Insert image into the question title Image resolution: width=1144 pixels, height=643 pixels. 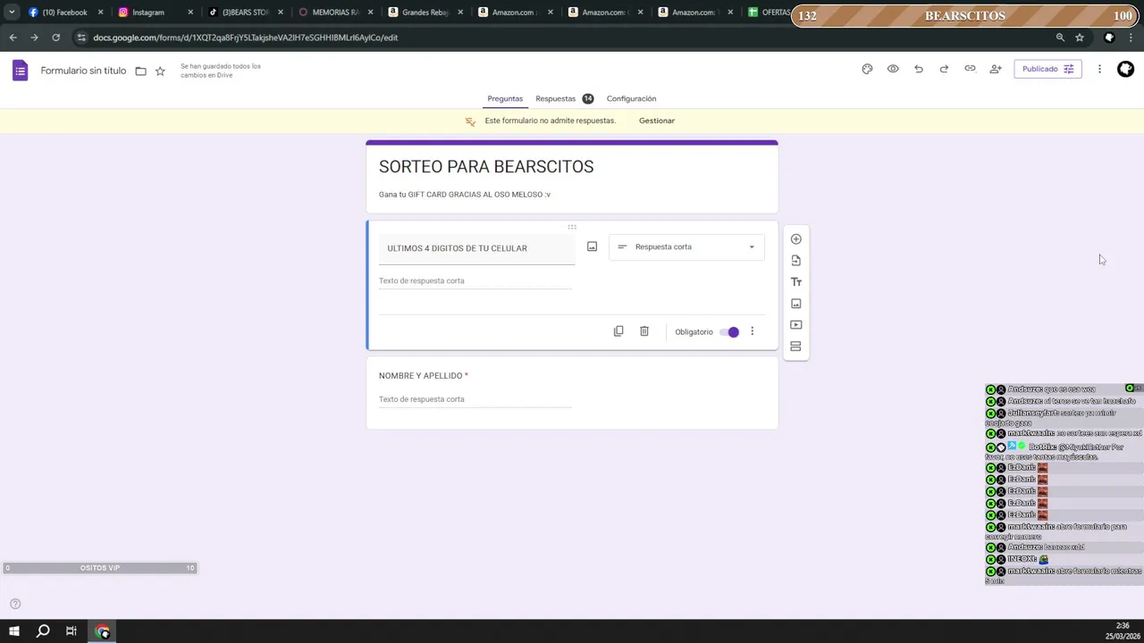pyautogui.click(x=592, y=246)
